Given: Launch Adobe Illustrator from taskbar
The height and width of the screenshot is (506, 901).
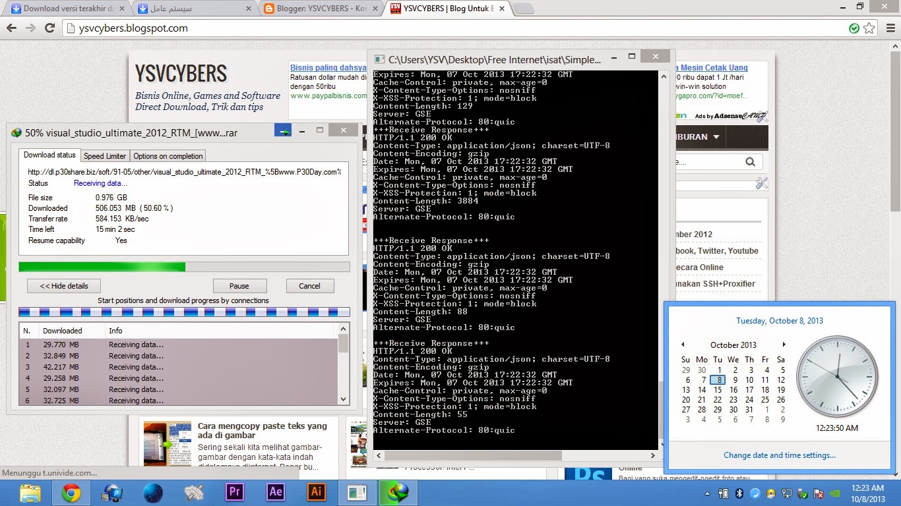Looking at the screenshot, I should [317, 492].
